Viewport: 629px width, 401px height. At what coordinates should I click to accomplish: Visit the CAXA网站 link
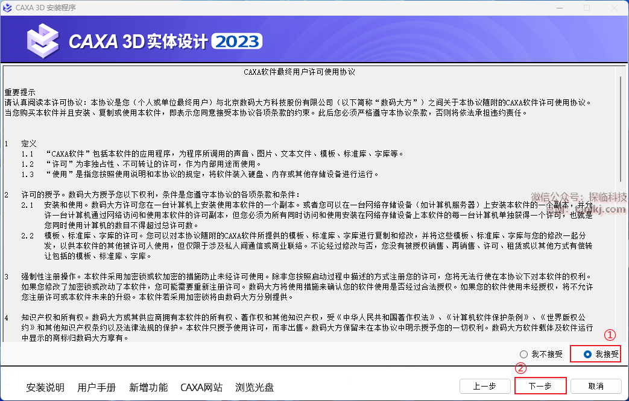(201, 387)
